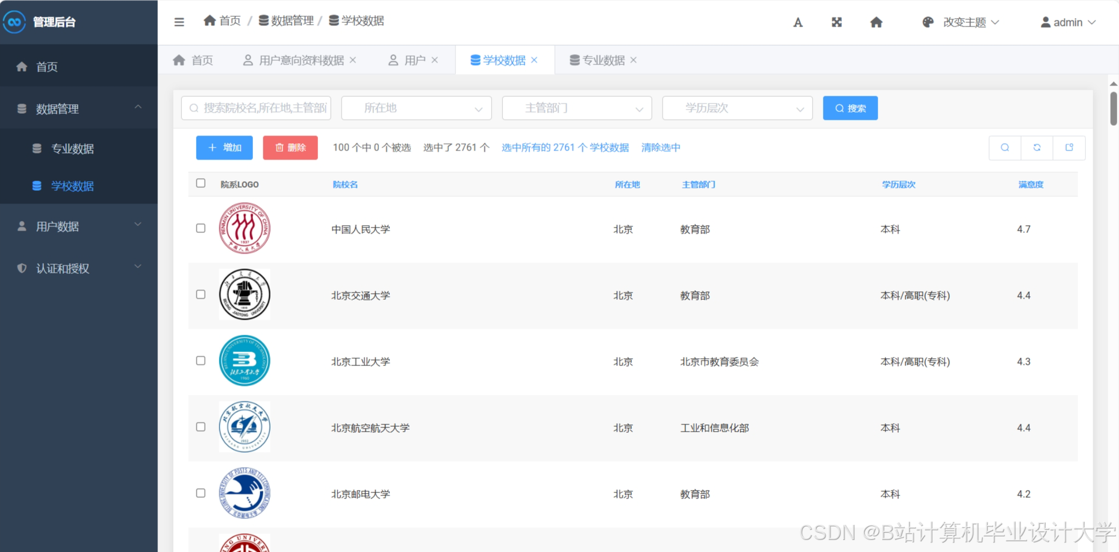1119x552 pixels.
Task: Click the hamburger menu icon to collapse sidebar
Action: [179, 22]
